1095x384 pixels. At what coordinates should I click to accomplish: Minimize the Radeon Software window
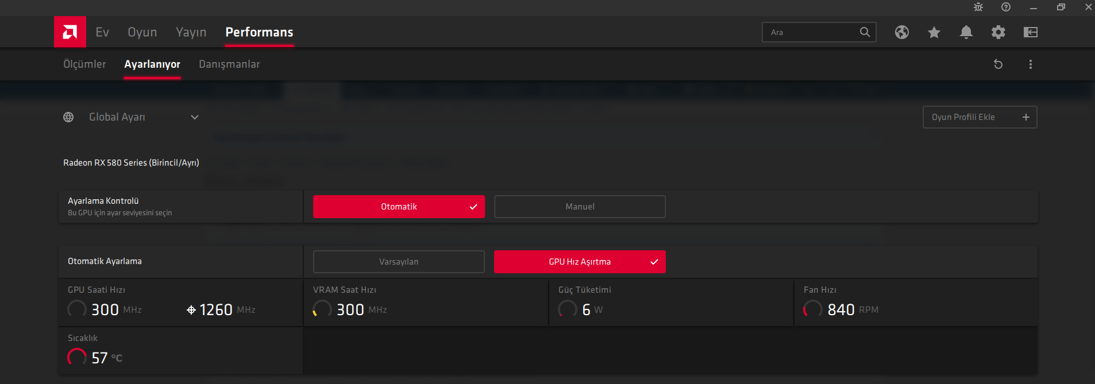pyautogui.click(x=1034, y=7)
